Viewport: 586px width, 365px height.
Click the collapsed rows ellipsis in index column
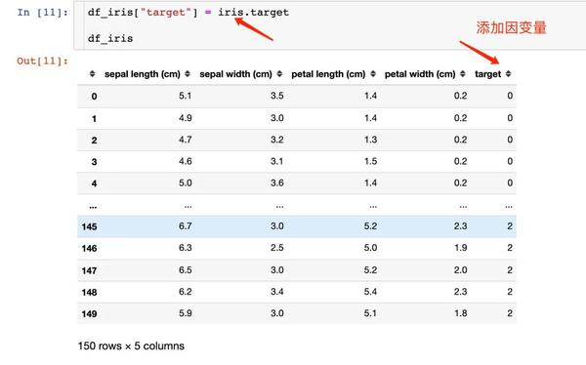pos(93,207)
